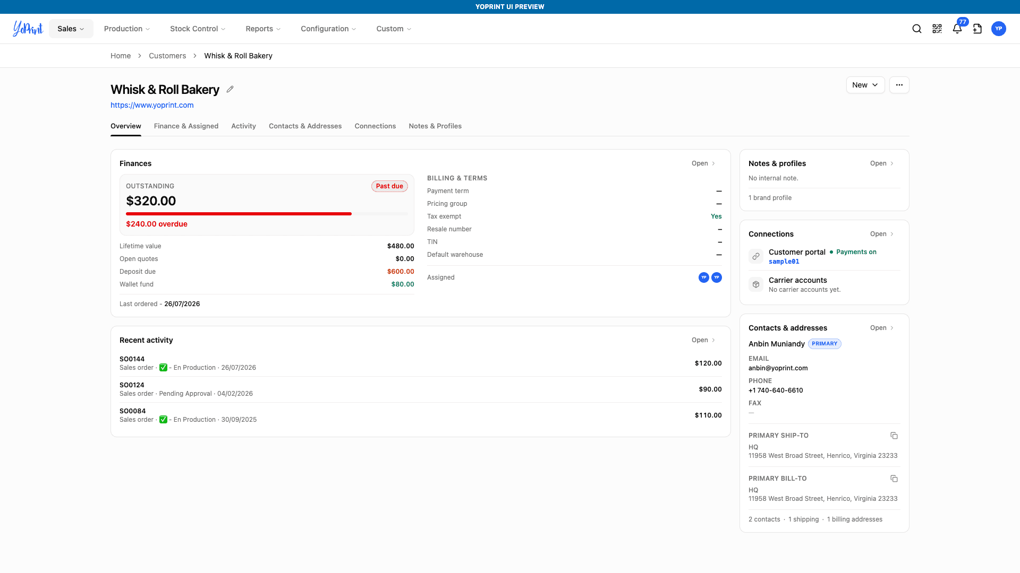The image size is (1020, 573).
Task: Go to Home in the breadcrumb
Action: 121,56
